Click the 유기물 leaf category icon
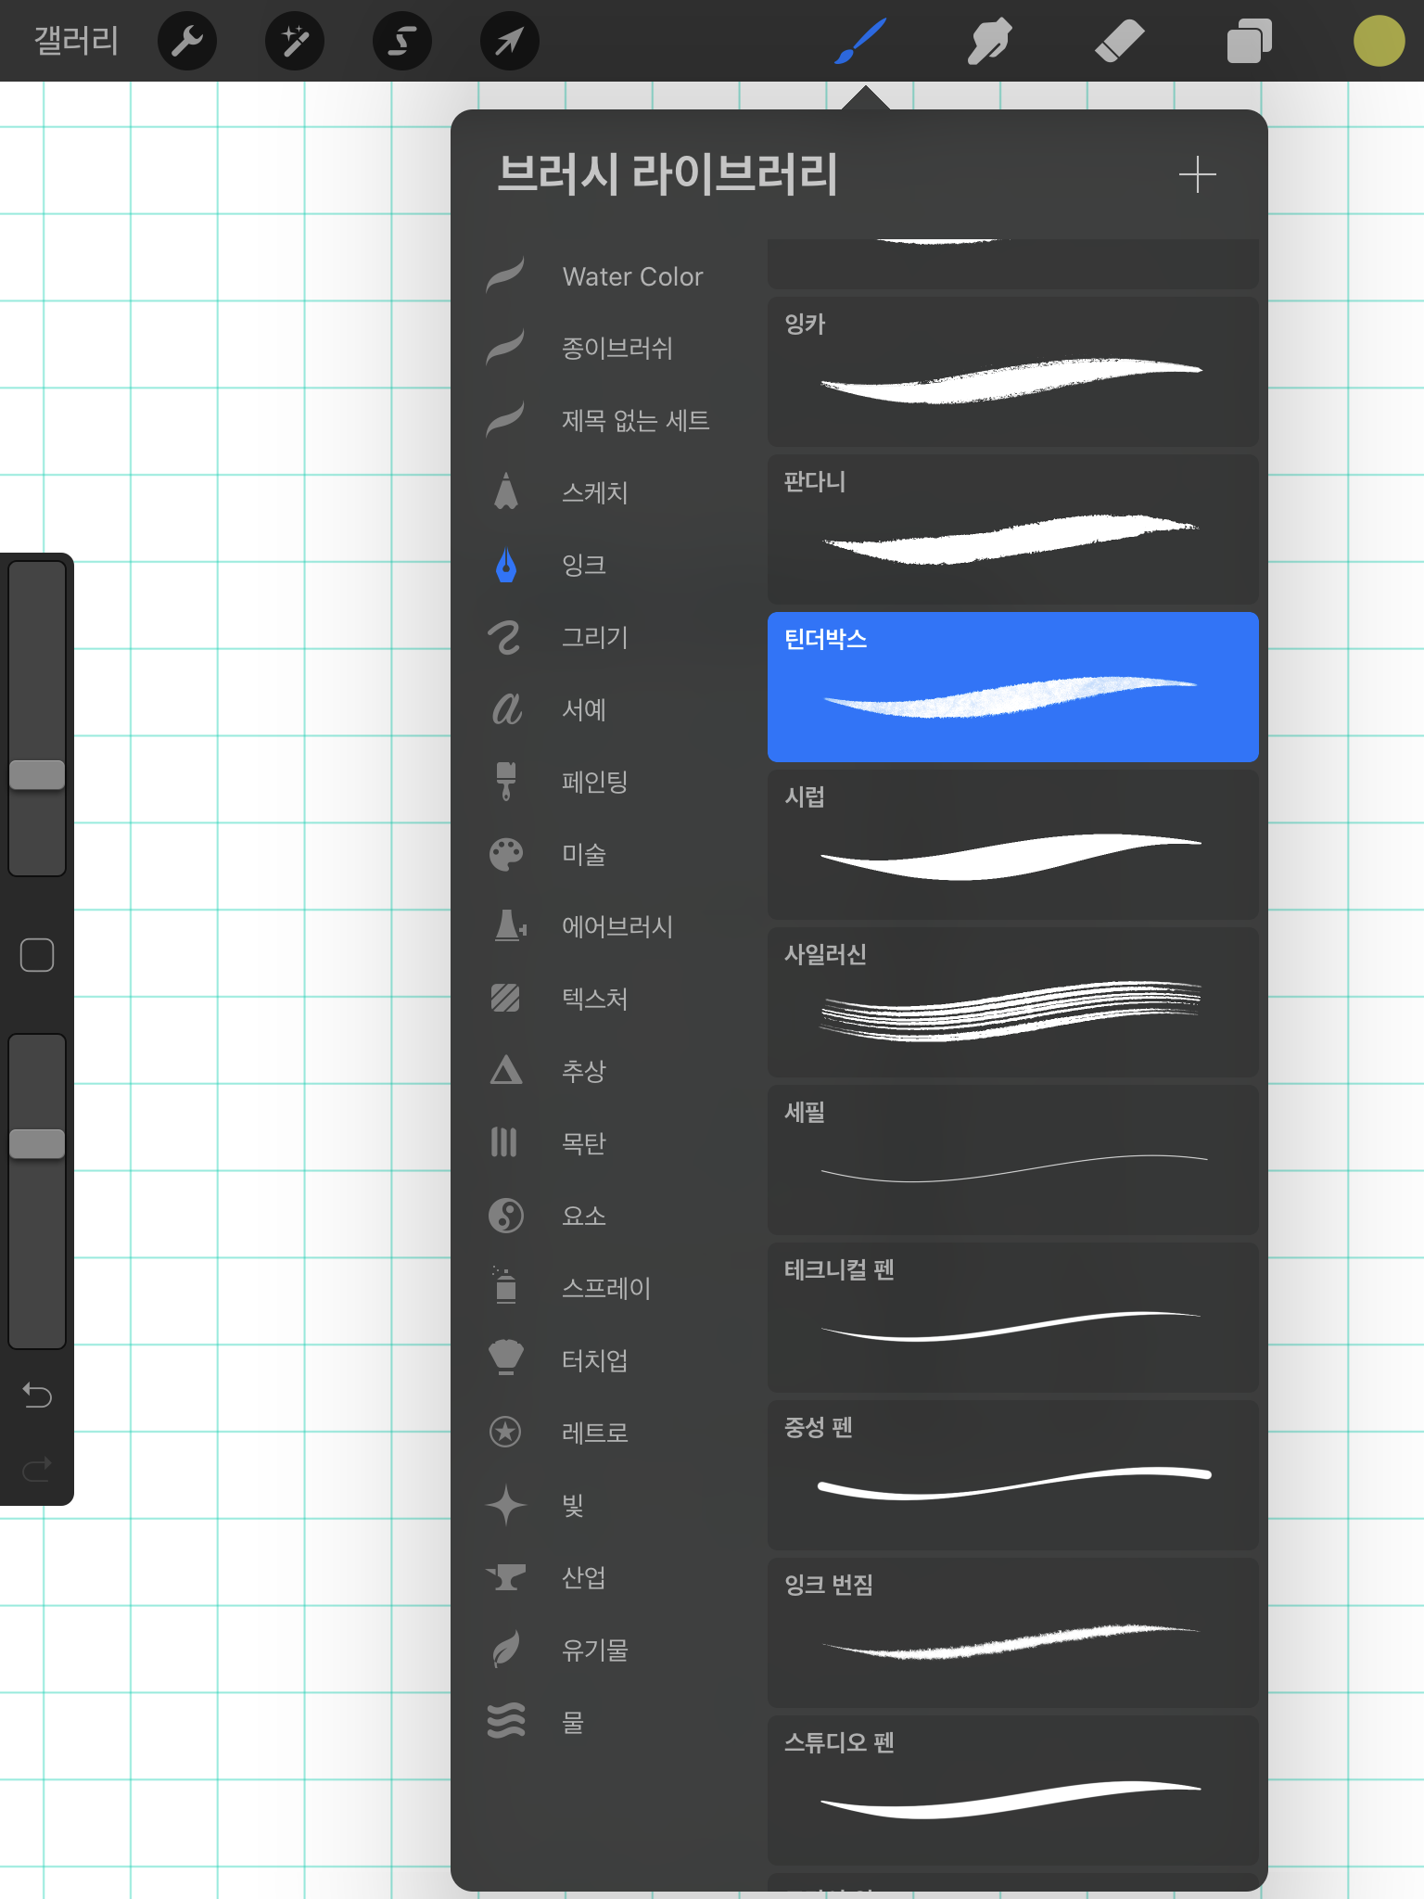Screen dimensions: 1424x1899 point(506,1649)
